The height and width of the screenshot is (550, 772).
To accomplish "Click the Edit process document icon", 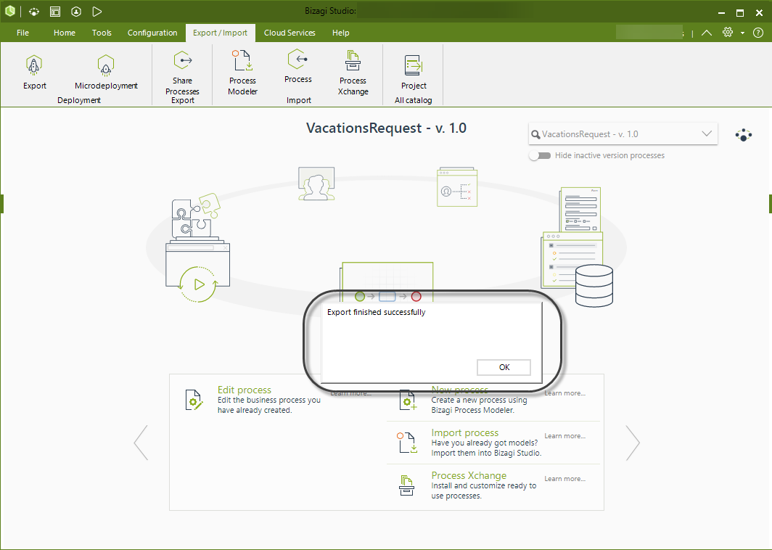I will [194, 400].
